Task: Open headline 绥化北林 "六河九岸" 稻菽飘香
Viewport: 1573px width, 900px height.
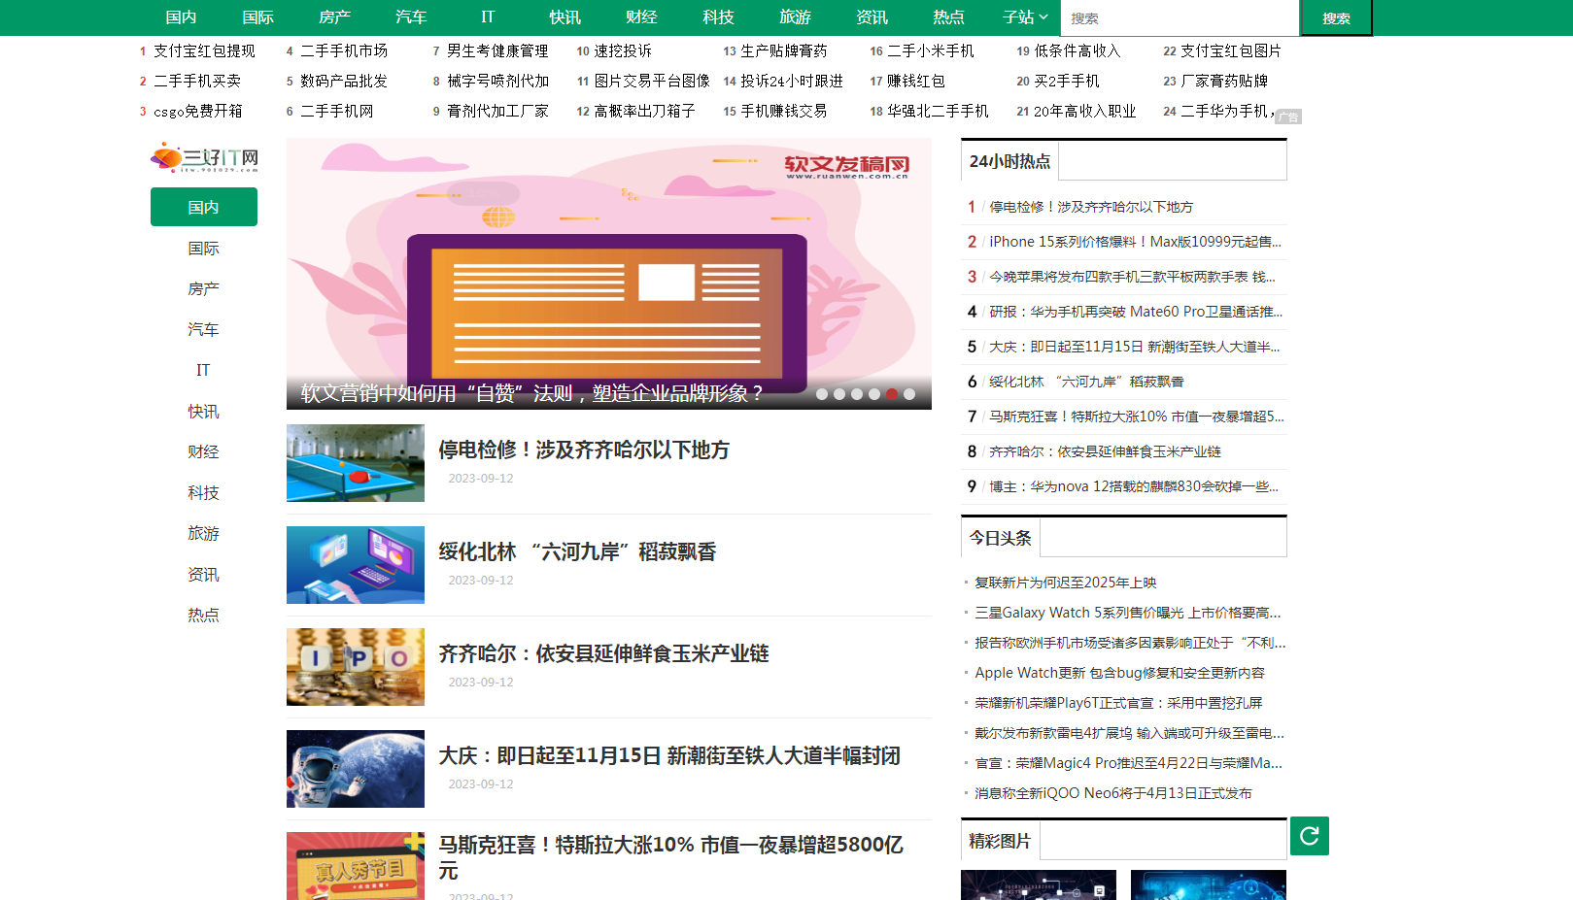Action: point(577,552)
